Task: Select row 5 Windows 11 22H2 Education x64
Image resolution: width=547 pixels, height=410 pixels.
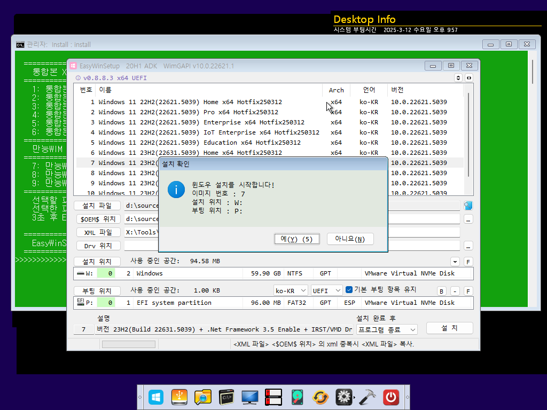Action: tap(270, 143)
